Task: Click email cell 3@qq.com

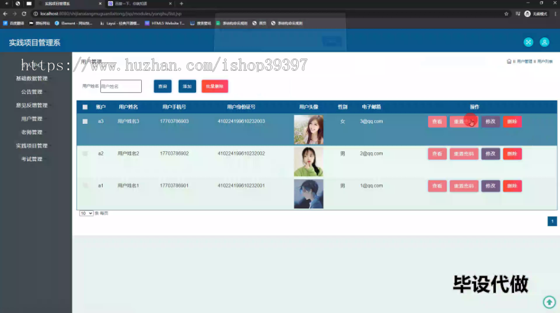Action: 371,121
